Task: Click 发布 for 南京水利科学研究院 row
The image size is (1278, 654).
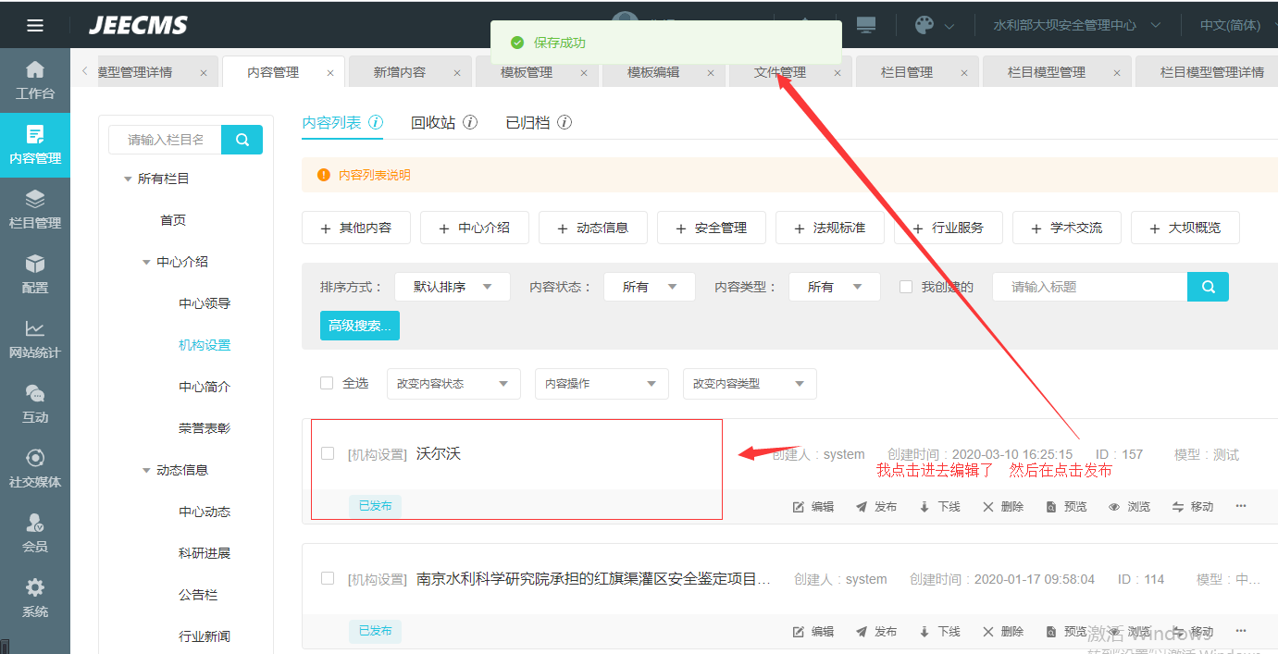Action: click(x=876, y=632)
